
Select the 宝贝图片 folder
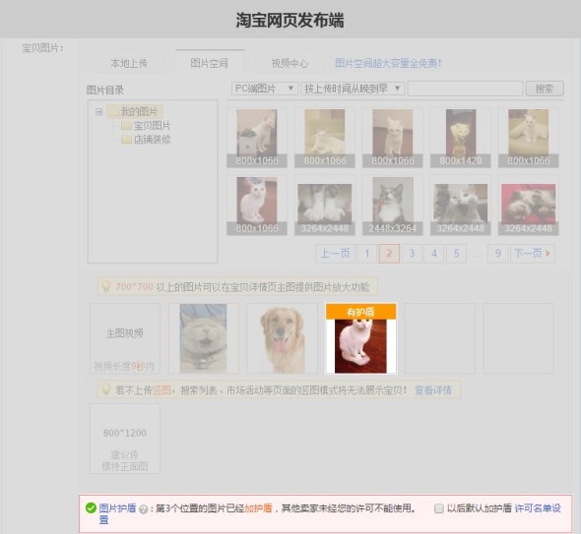152,126
